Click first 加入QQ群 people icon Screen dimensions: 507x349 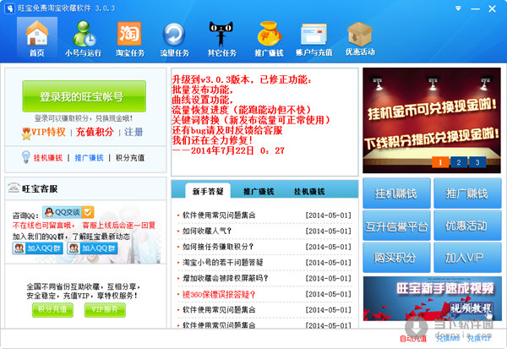[19, 248]
